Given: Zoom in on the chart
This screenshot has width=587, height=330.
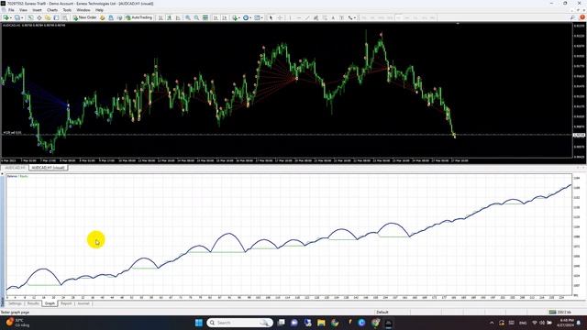Looking at the screenshot, I should point(187,17).
